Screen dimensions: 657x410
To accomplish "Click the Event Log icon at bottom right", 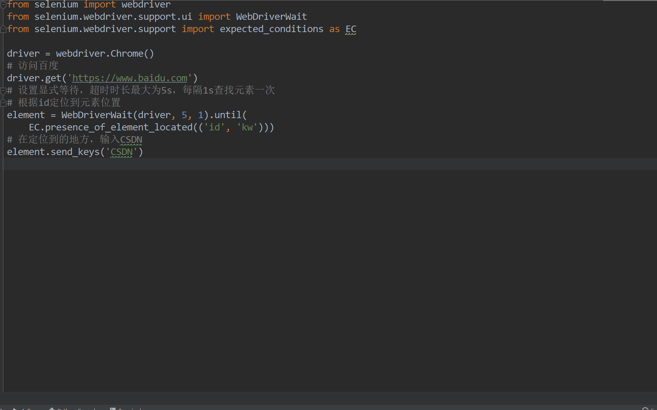I will (x=645, y=409).
